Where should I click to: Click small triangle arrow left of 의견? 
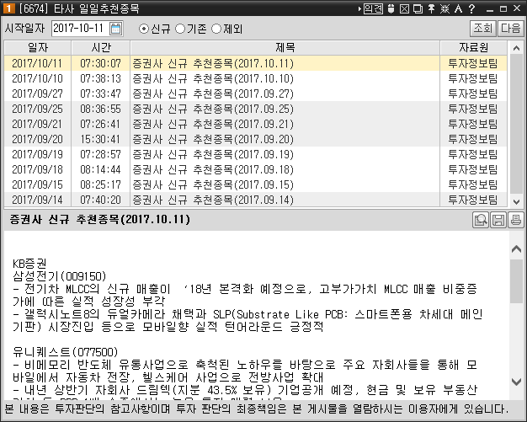pos(359,8)
